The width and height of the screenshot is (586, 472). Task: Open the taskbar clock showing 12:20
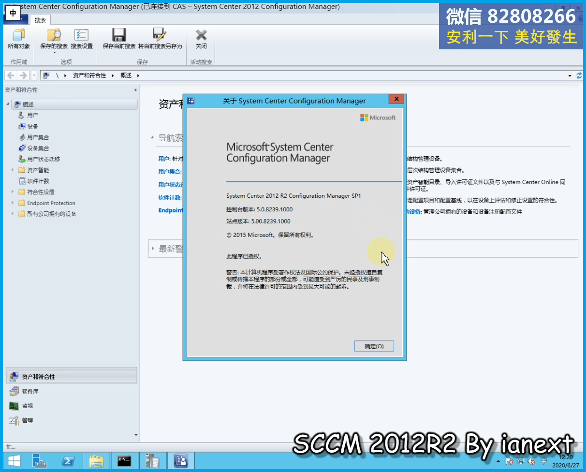point(565,461)
